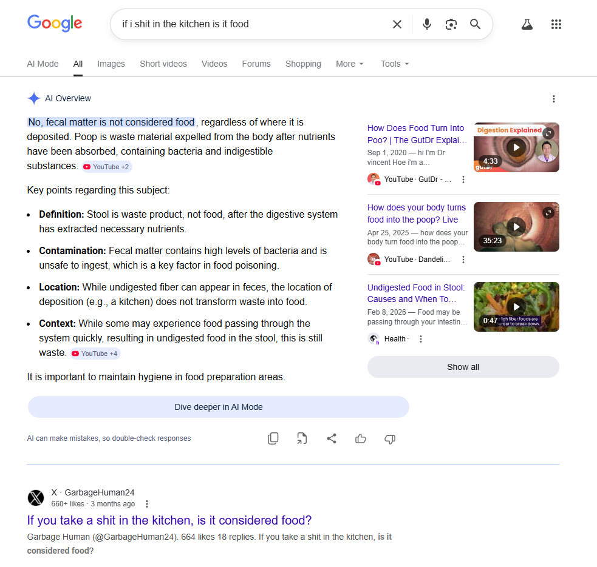Open the Google apps grid
Image resolution: width=597 pixels, height=567 pixels.
pos(556,24)
